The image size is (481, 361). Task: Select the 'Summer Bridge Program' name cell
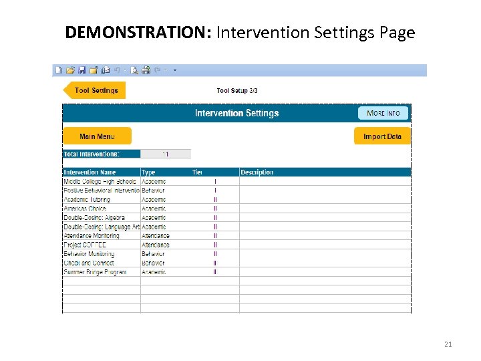(x=102, y=272)
